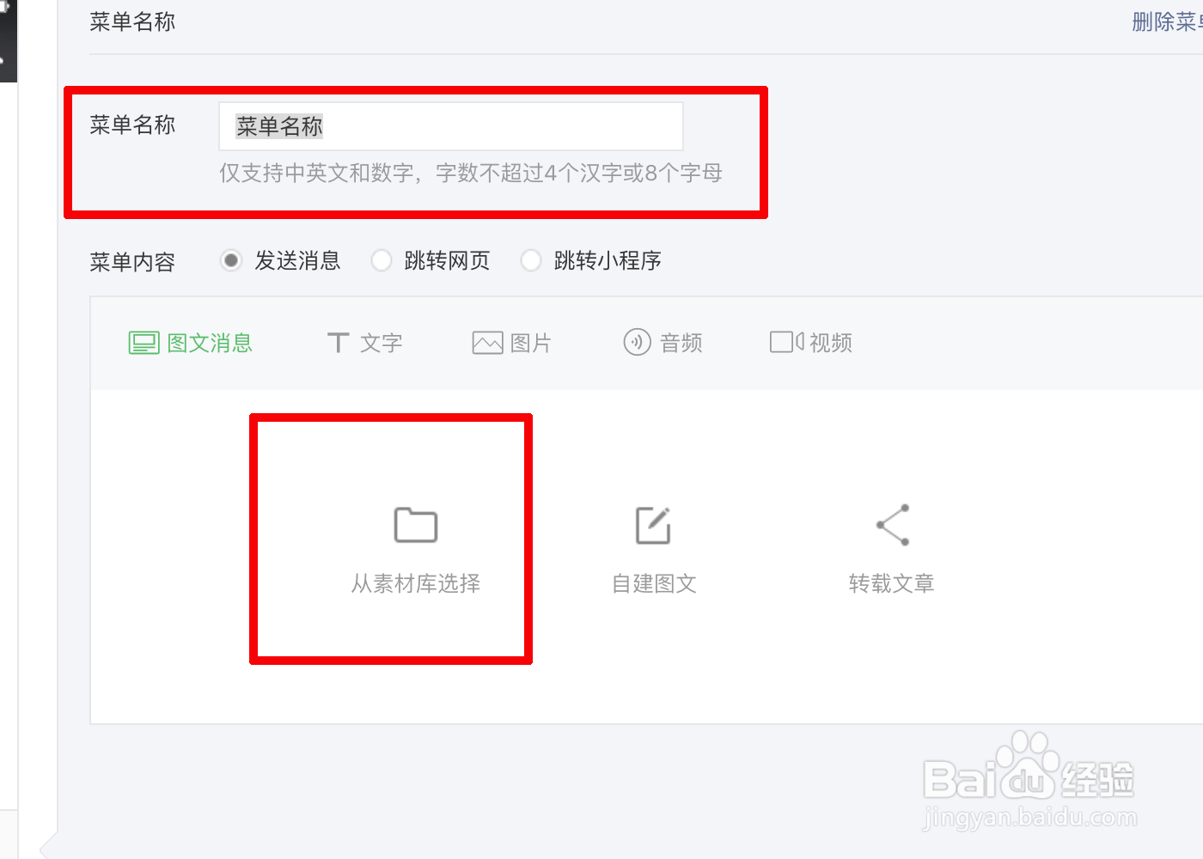Open the 图片 tab label

click(531, 343)
